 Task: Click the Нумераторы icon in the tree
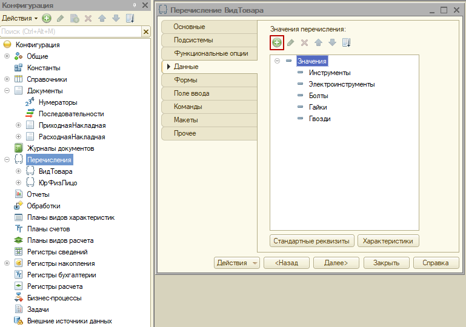pyautogui.click(x=30, y=102)
